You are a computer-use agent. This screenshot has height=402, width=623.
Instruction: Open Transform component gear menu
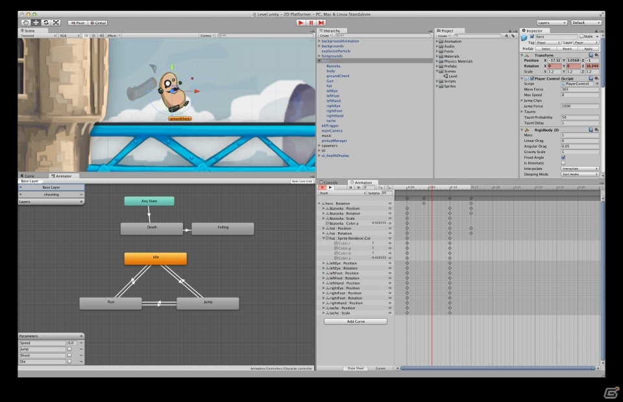[596, 55]
